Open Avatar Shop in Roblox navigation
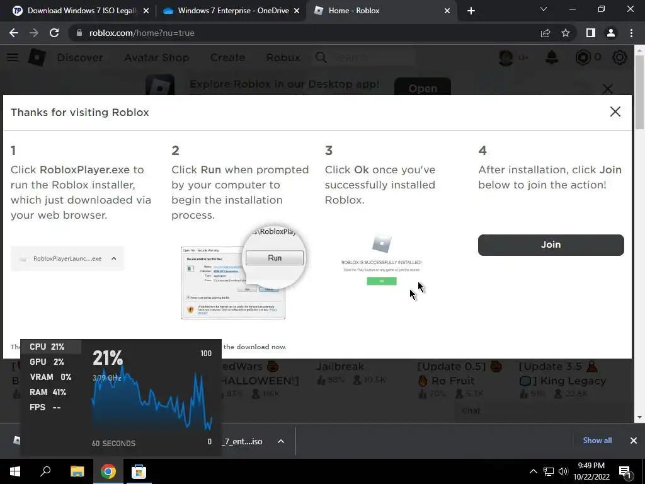This screenshot has width=645, height=484. pos(156,57)
